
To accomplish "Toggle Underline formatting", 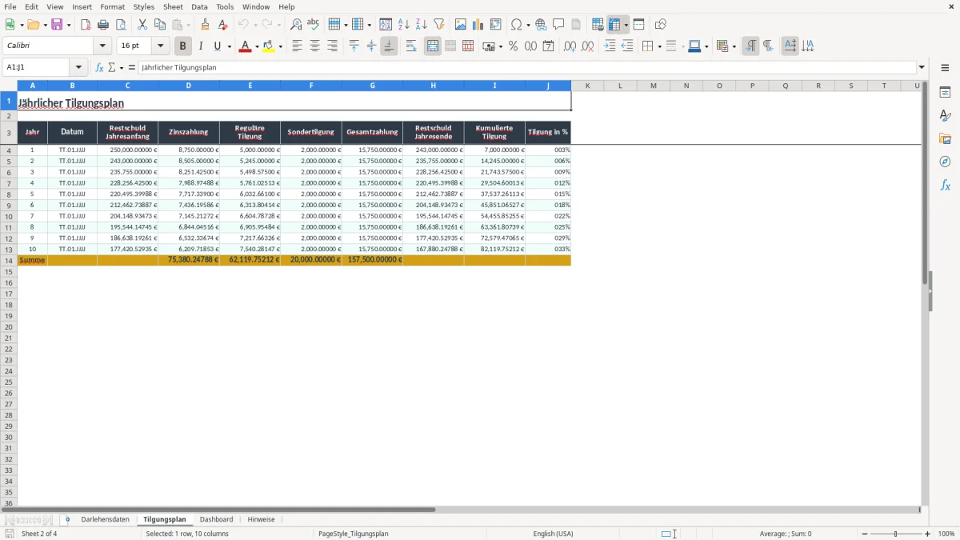I will pyautogui.click(x=217, y=46).
